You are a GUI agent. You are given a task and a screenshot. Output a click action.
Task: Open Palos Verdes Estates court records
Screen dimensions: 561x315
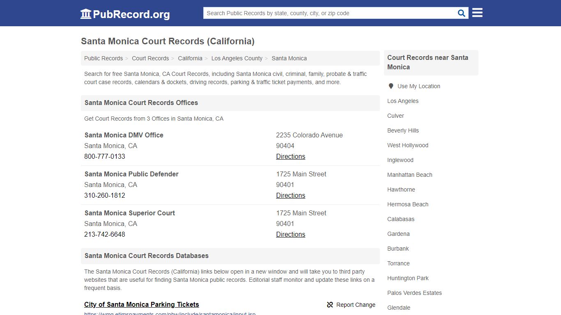pos(414,293)
